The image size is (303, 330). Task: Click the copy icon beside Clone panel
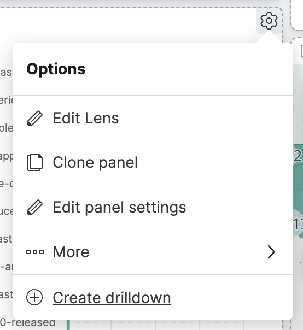[35, 162]
